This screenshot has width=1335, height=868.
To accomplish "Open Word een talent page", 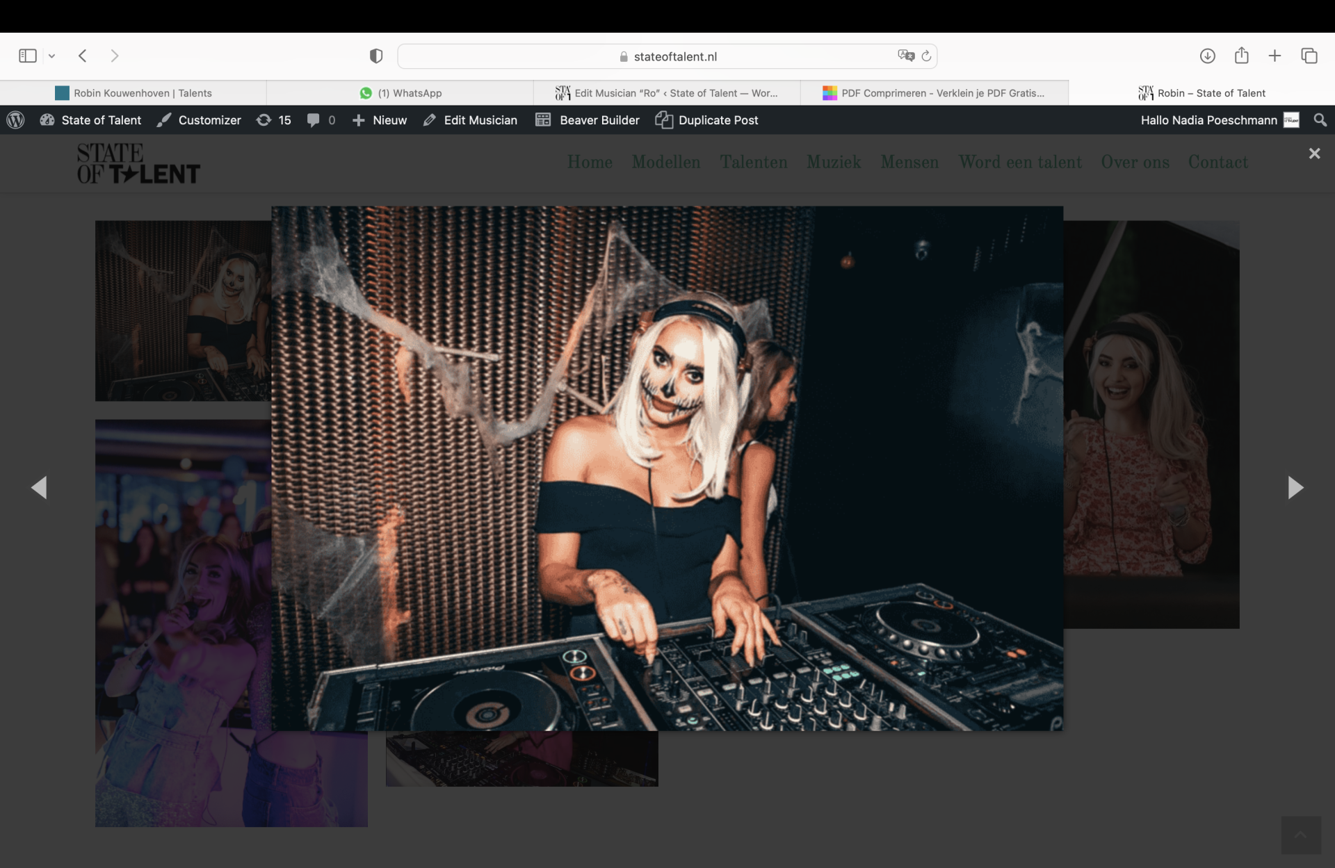I will pos(1020,162).
